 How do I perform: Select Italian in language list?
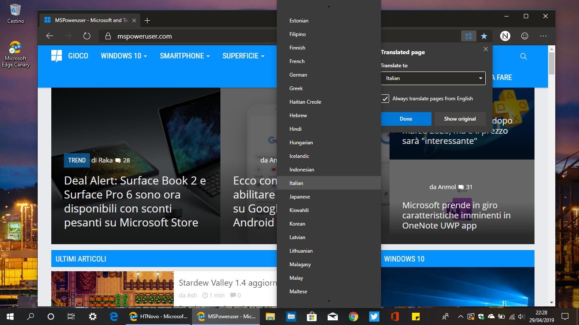click(329, 183)
